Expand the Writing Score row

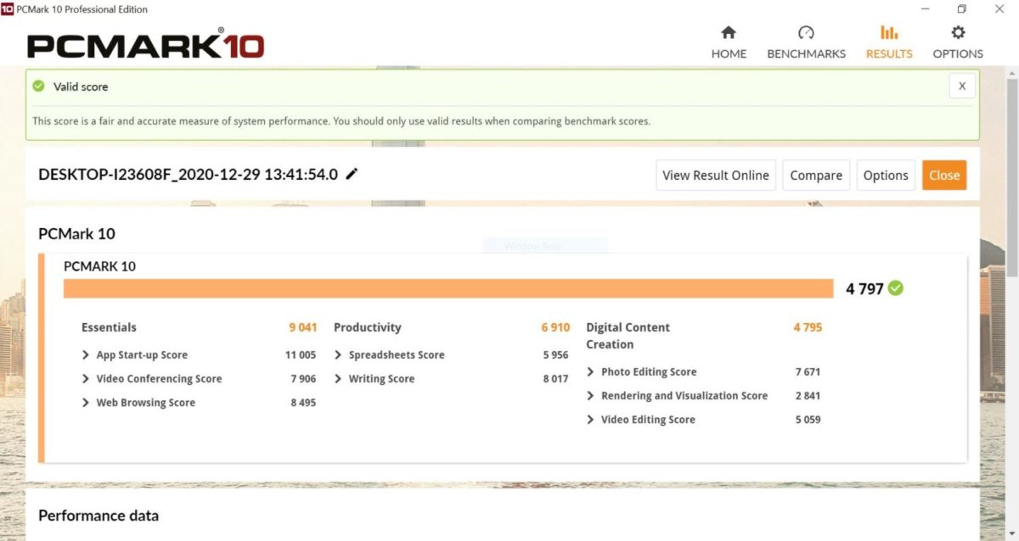338,379
